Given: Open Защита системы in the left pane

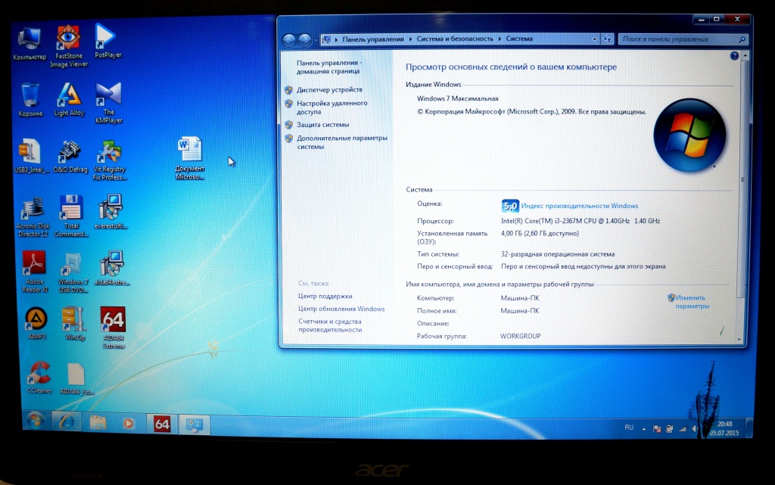Looking at the screenshot, I should 322,125.
